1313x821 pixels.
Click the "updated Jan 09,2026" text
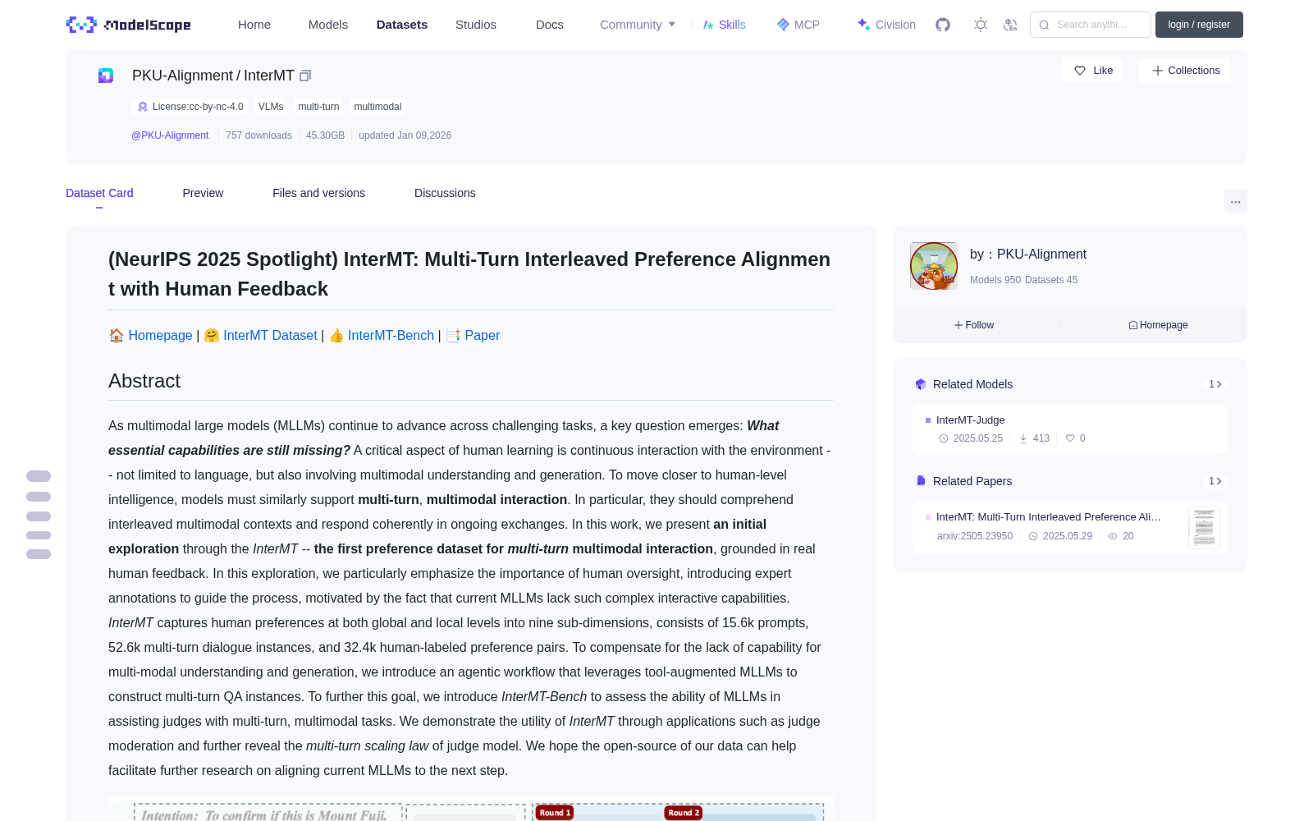[x=405, y=135]
